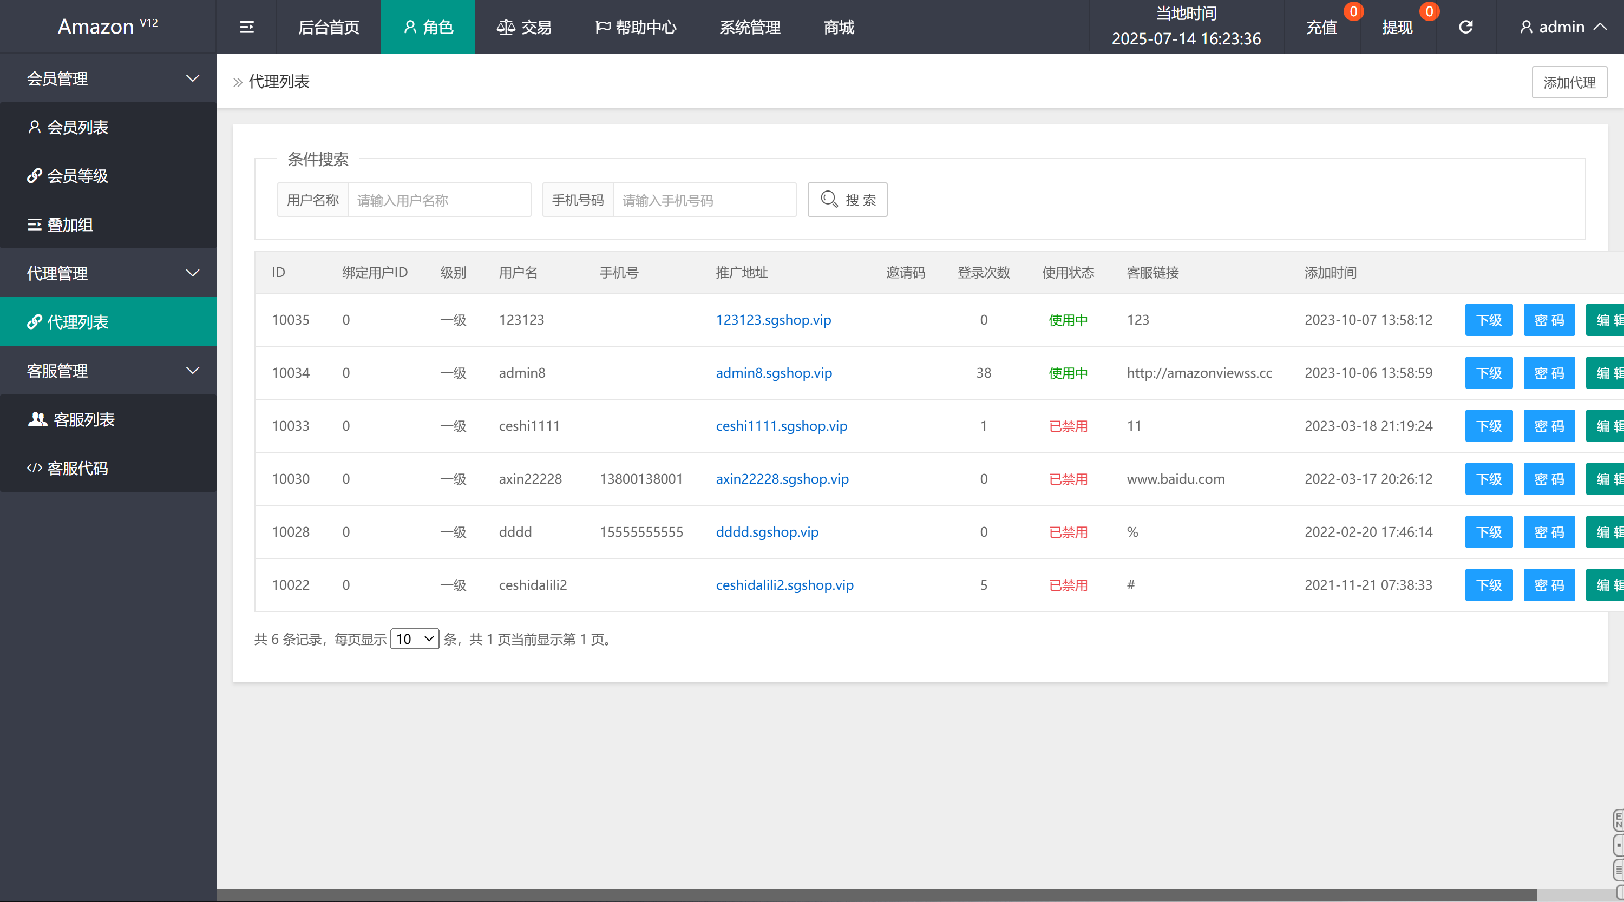Open the admin8.sgshop.vip promotion link
The image size is (1624, 902).
pos(774,372)
